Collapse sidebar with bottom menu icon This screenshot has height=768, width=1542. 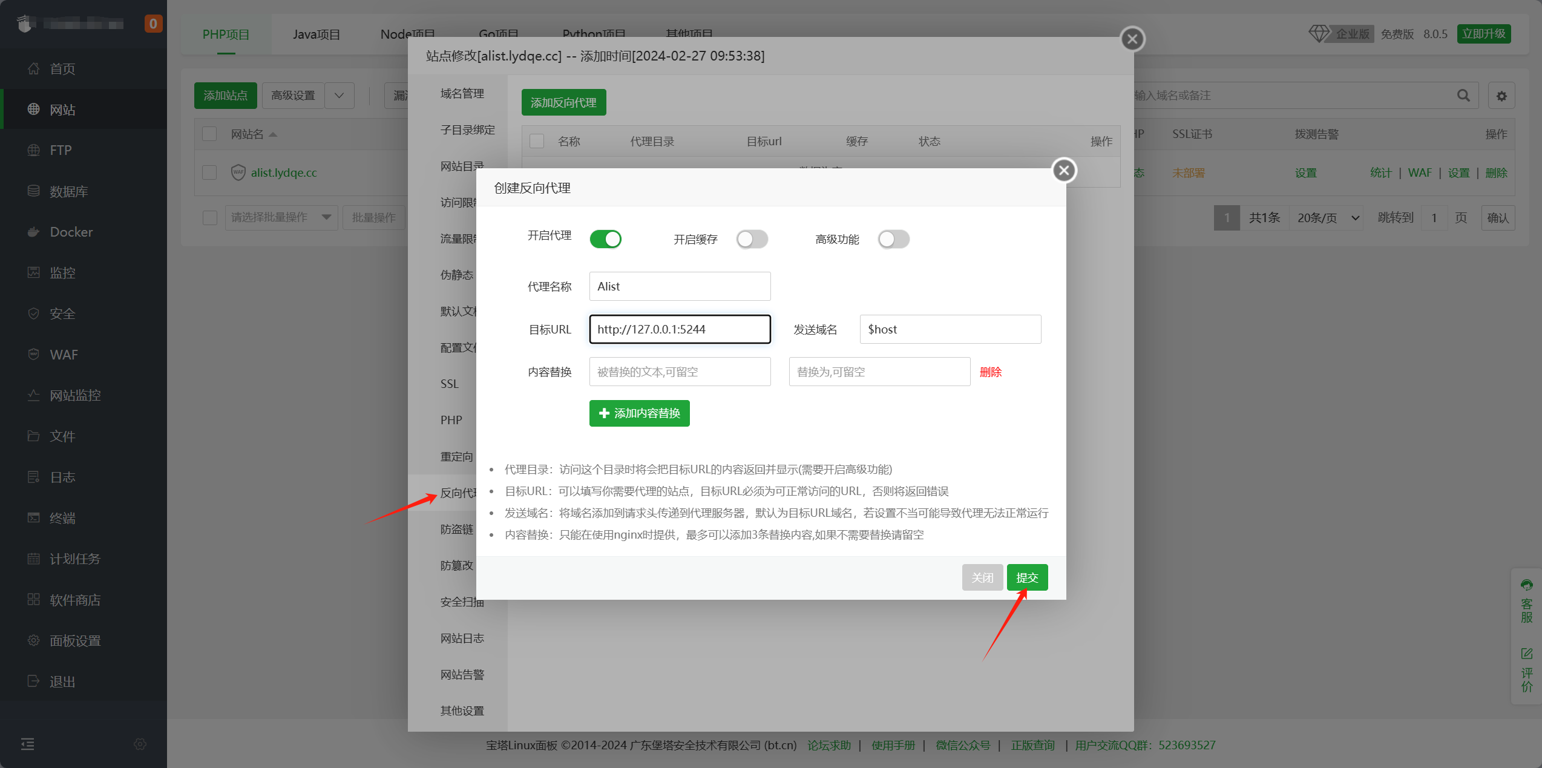tap(27, 744)
